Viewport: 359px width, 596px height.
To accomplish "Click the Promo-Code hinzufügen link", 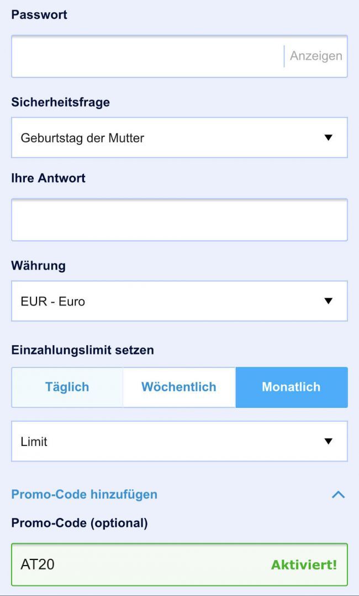I will click(x=84, y=494).
